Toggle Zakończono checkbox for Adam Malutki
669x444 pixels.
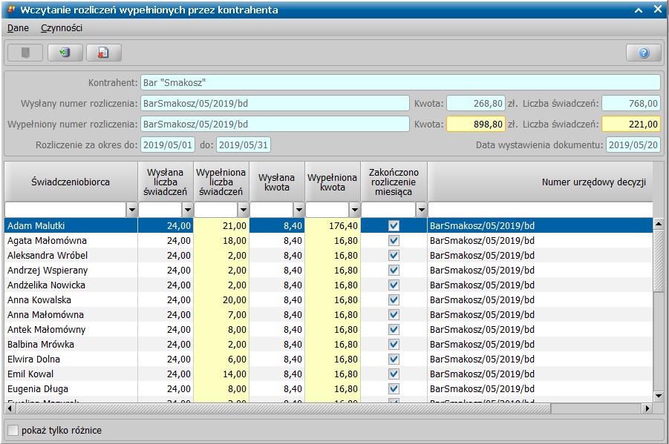point(394,226)
